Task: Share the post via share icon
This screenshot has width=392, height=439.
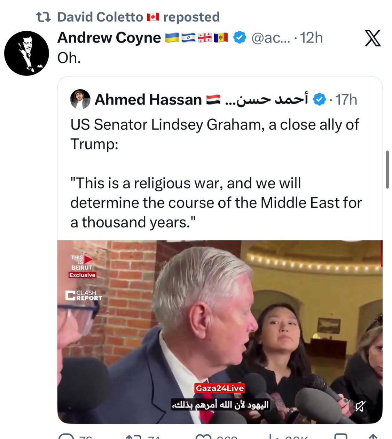Action: [373, 436]
